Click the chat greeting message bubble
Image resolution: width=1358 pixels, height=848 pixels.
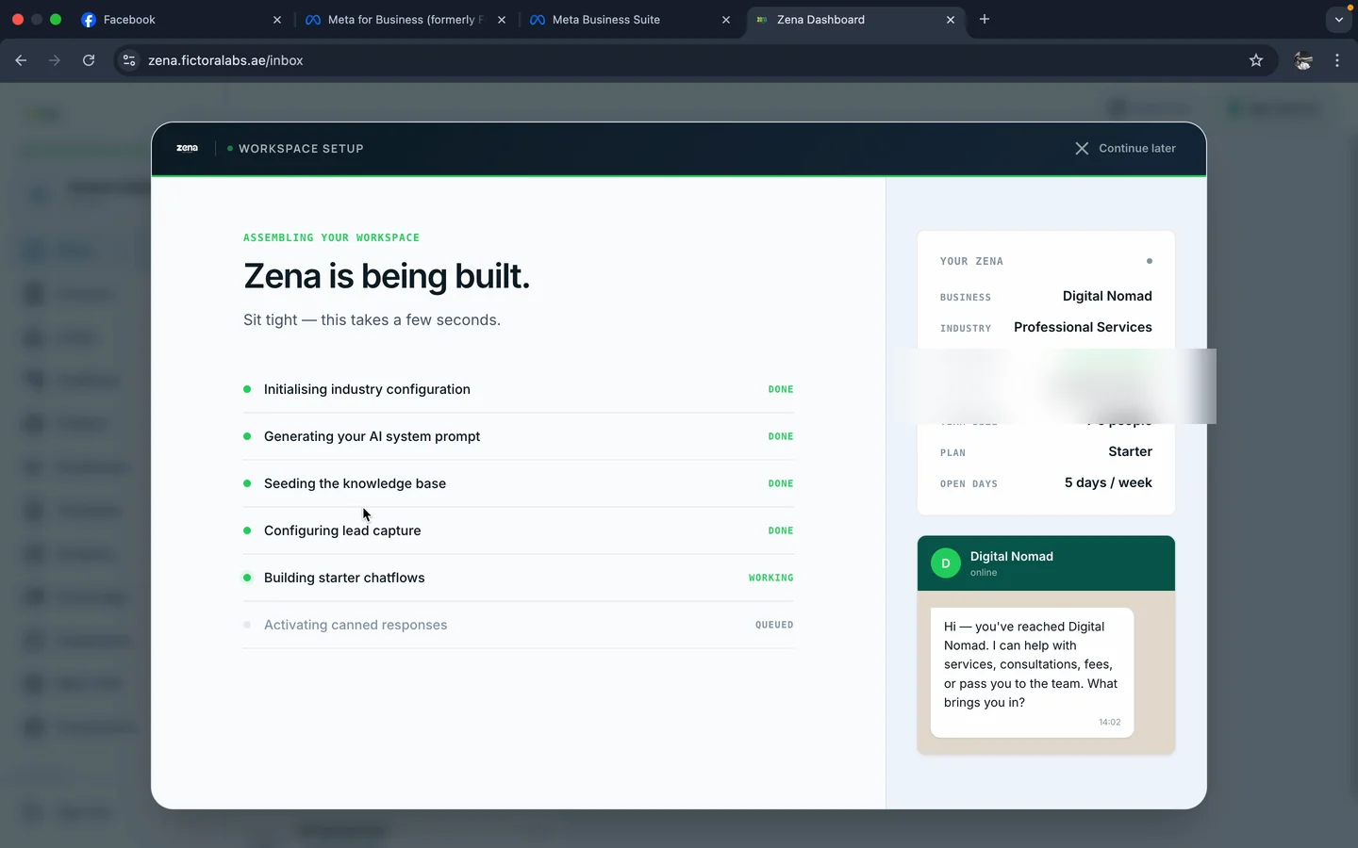[x=1032, y=672]
